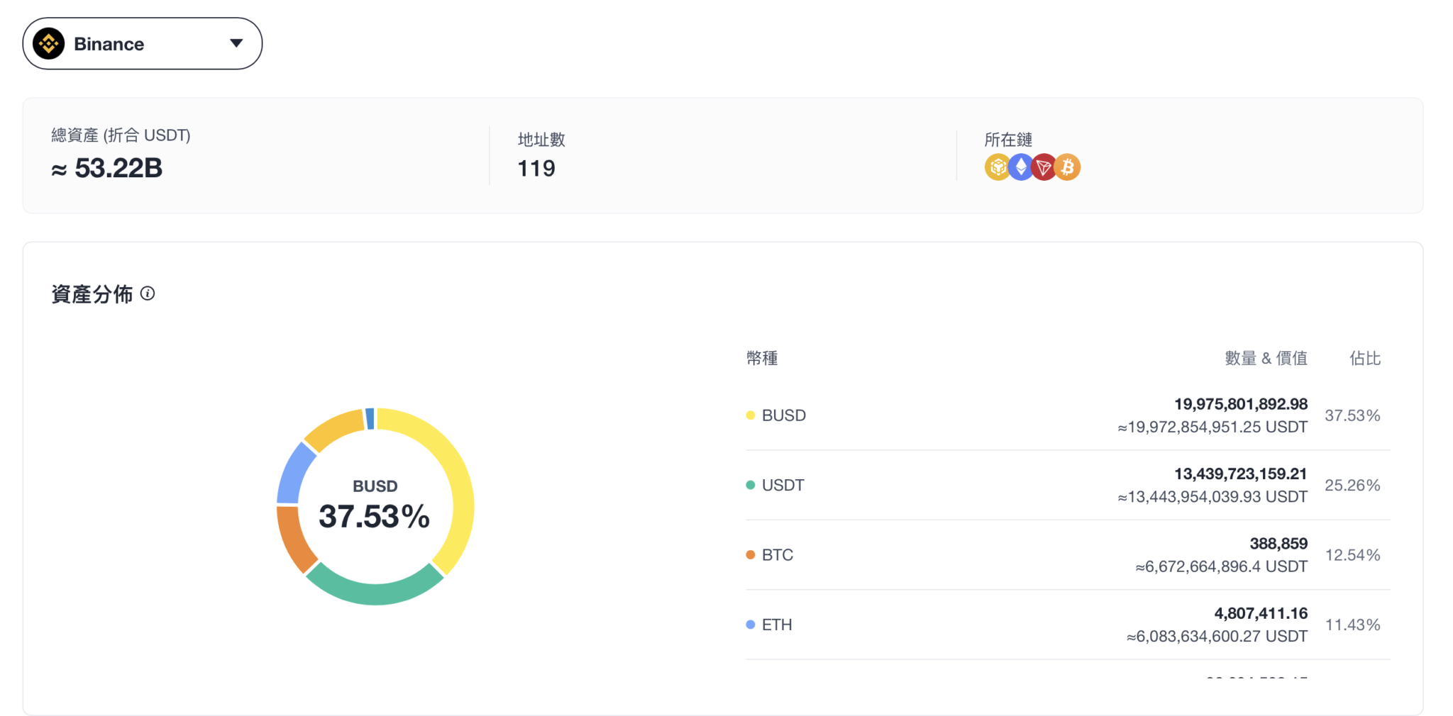Click the 佔比 column header
1453x716 pixels.
pos(1364,359)
